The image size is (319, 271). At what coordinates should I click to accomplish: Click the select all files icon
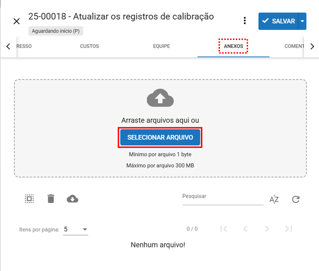[x=30, y=199]
